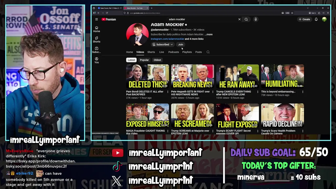Open the browser list-all-tabs chevron
This screenshot has height=189, width=336.
coord(308,8)
